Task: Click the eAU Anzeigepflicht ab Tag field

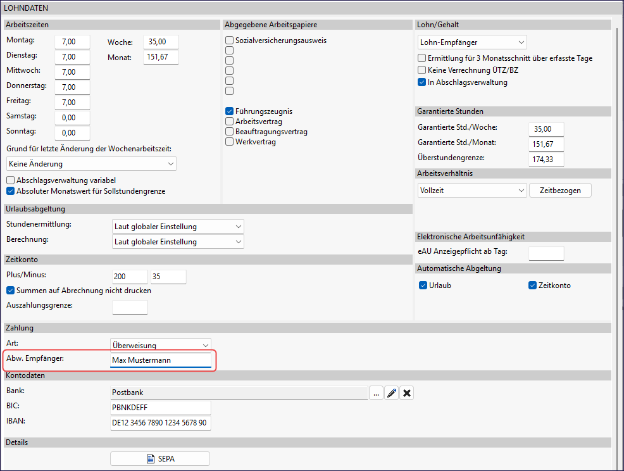Action: [x=546, y=252]
